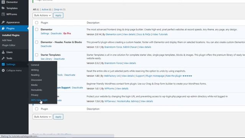The image size is (245, 138).
Task: Open Plugin Homepage link
Action: coord(155,76)
